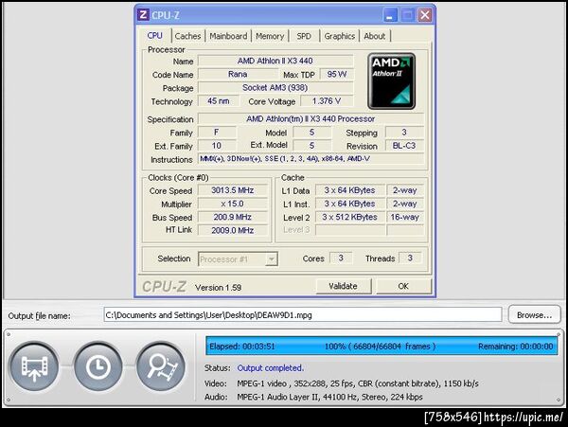Click the Validate button
This screenshot has width=568, height=427.
(344, 286)
